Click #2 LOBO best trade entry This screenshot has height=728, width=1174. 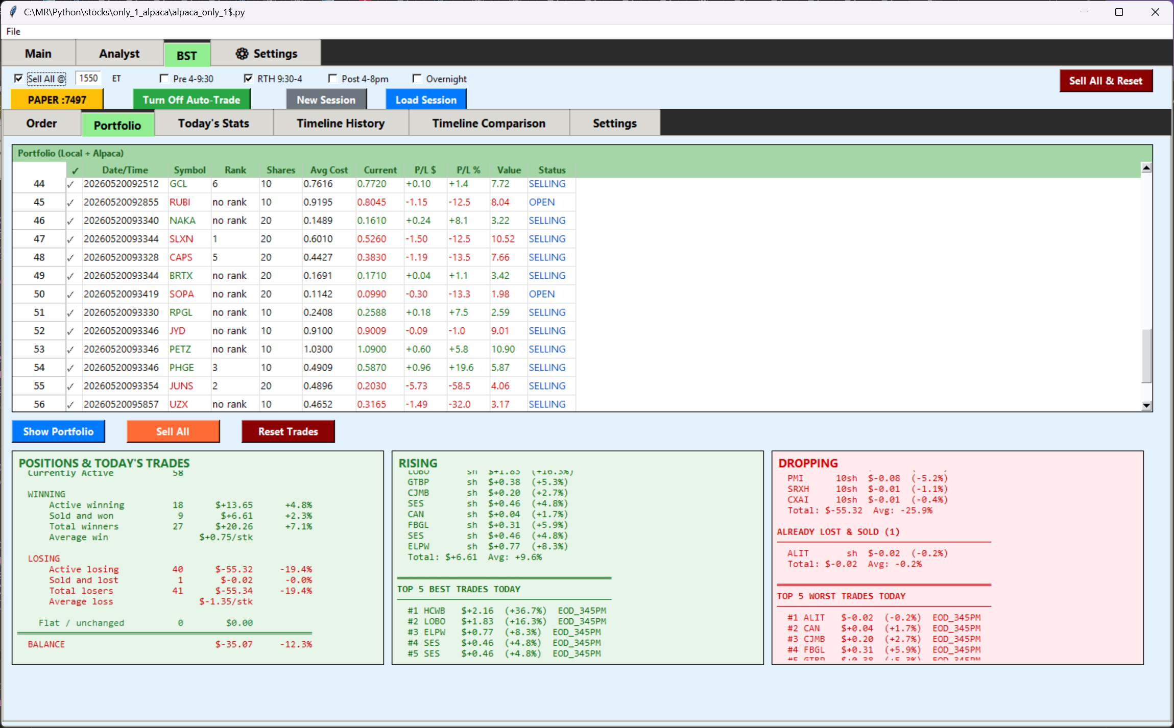point(507,621)
